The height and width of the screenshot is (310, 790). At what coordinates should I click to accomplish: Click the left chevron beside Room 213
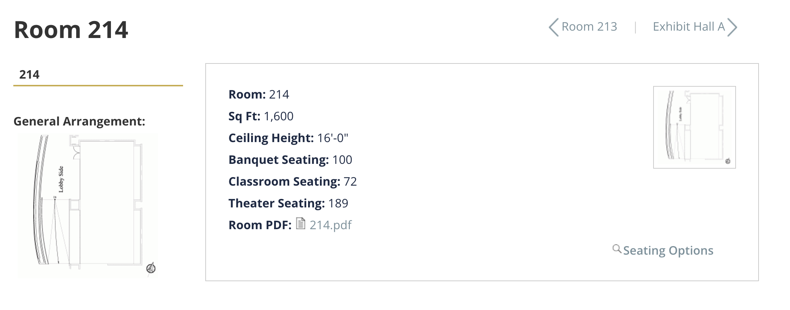554,27
